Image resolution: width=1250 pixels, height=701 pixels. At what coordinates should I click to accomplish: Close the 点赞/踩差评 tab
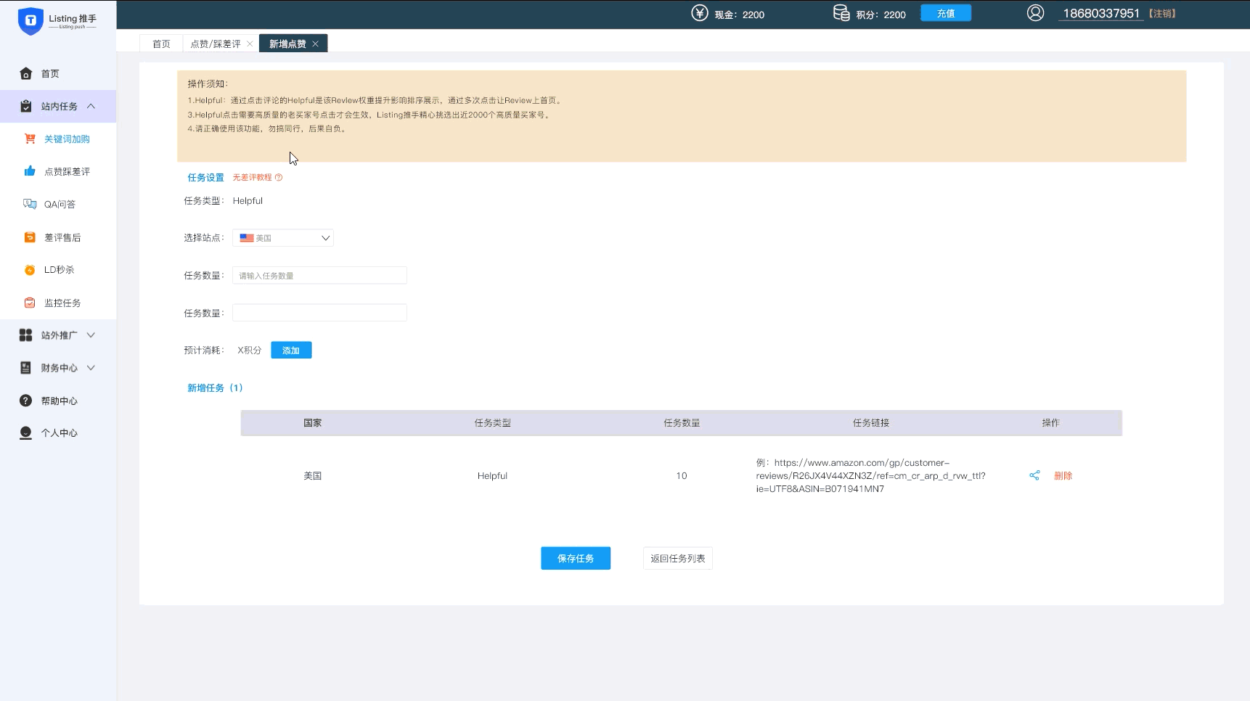(x=250, y=44)
